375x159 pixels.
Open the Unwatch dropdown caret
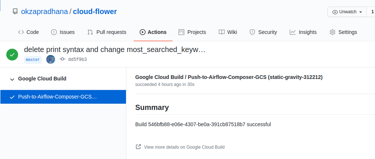coord(361,12)
